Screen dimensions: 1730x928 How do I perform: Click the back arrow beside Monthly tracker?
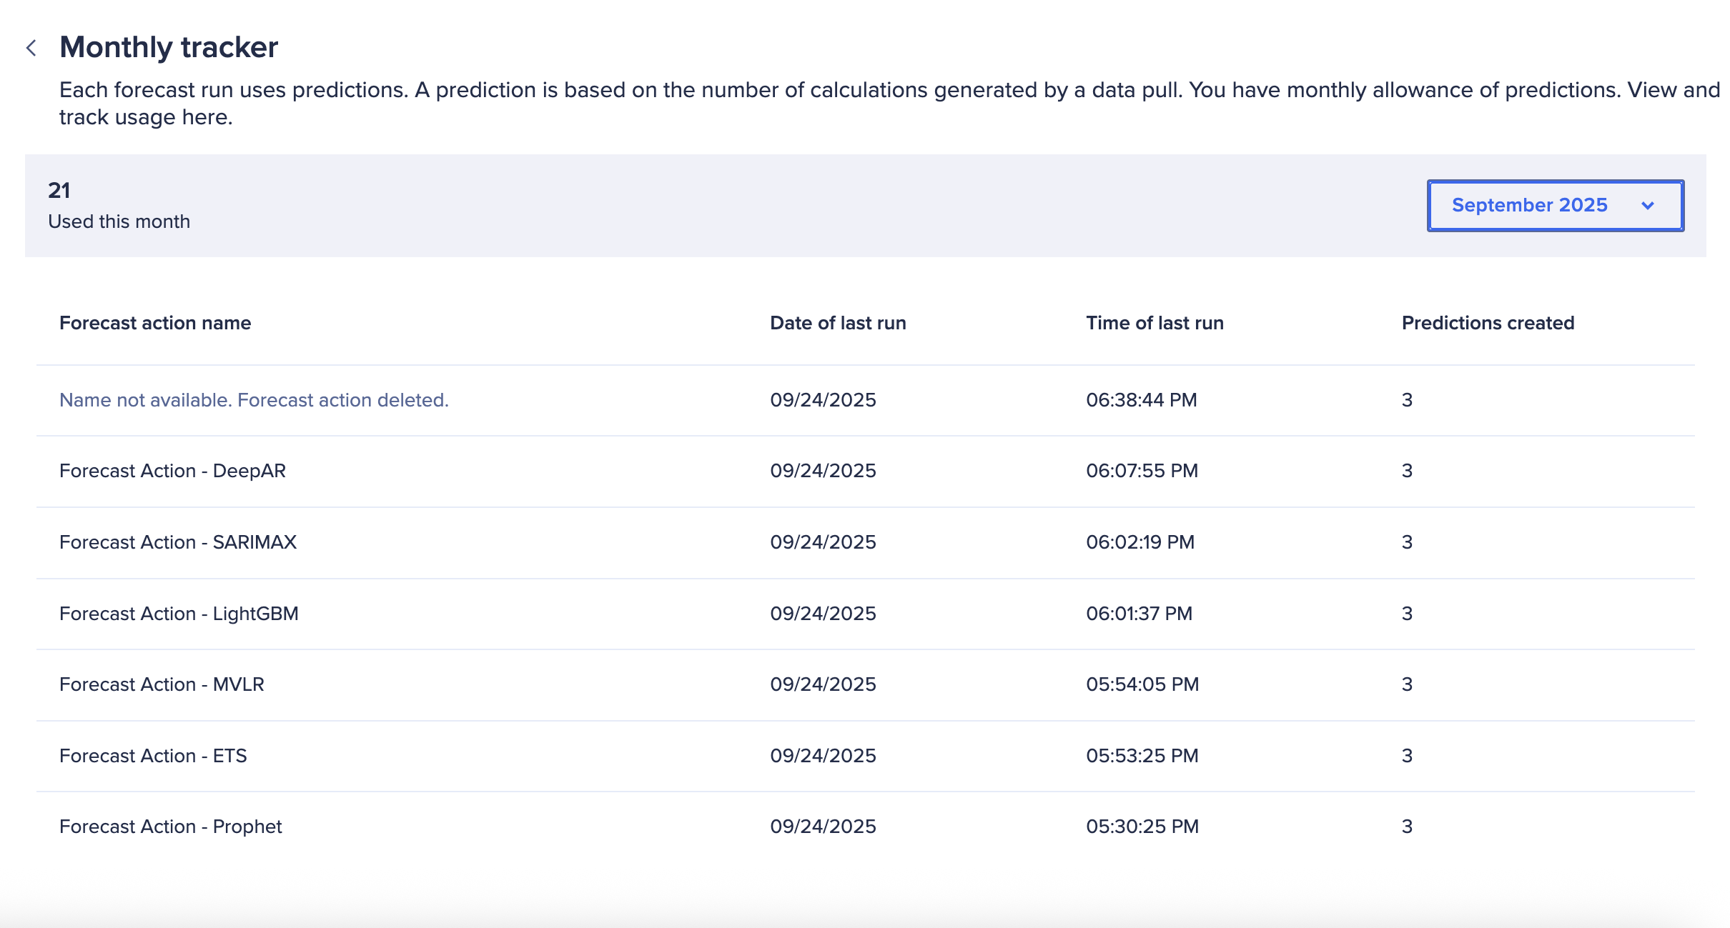(31, 47)
